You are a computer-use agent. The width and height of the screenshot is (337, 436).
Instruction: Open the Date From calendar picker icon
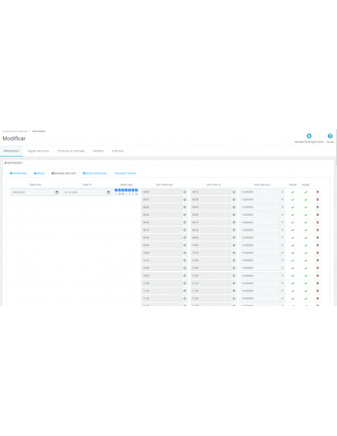point(57,192)
